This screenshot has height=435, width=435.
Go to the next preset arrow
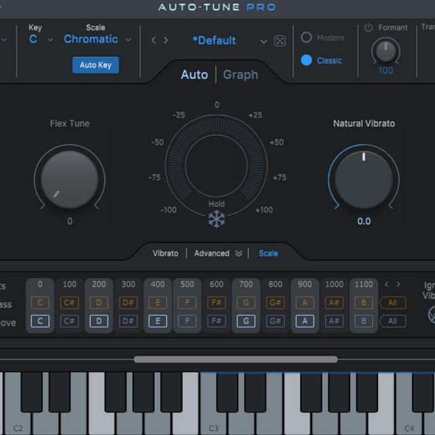[x=165, y=41]
